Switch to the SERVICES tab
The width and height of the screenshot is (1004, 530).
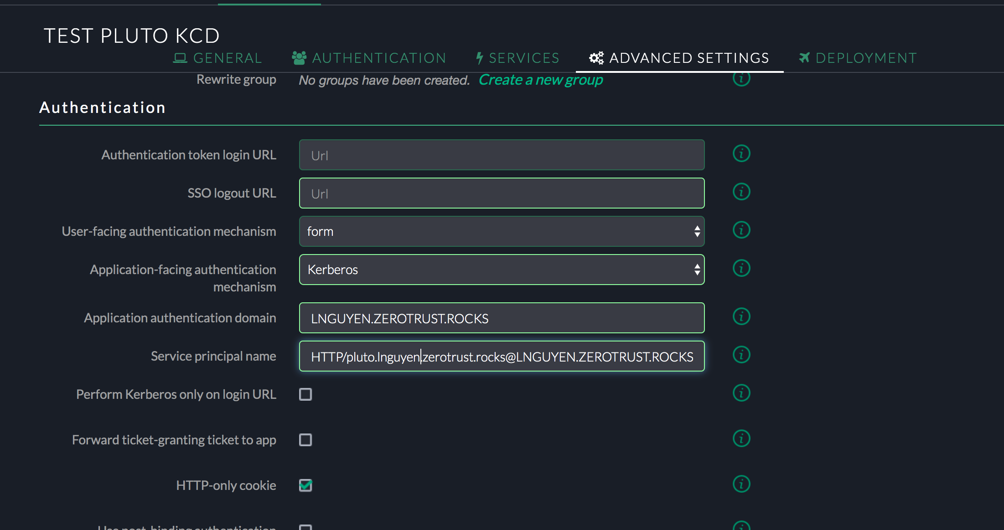pos(524,57)
